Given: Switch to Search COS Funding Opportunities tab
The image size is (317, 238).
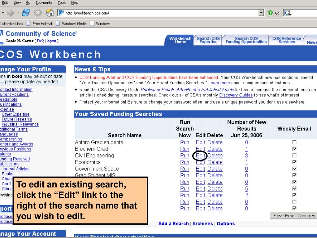Looking at the screenshot, I should pos(246,40).
